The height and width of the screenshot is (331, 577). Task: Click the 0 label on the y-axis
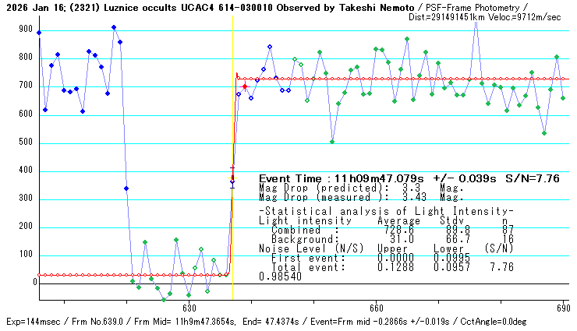[33, 283]
